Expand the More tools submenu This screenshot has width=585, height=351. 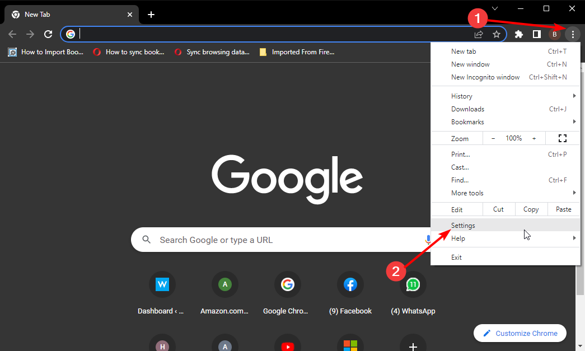[x=506, y=193]
